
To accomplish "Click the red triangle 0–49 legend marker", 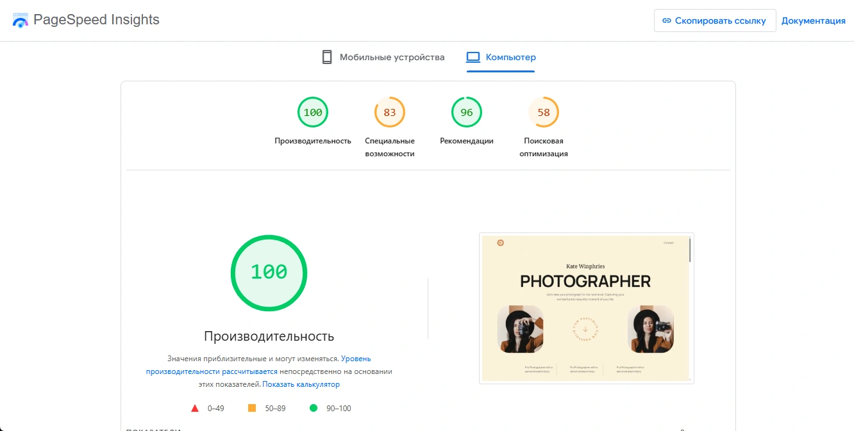I will pos(195,408).
